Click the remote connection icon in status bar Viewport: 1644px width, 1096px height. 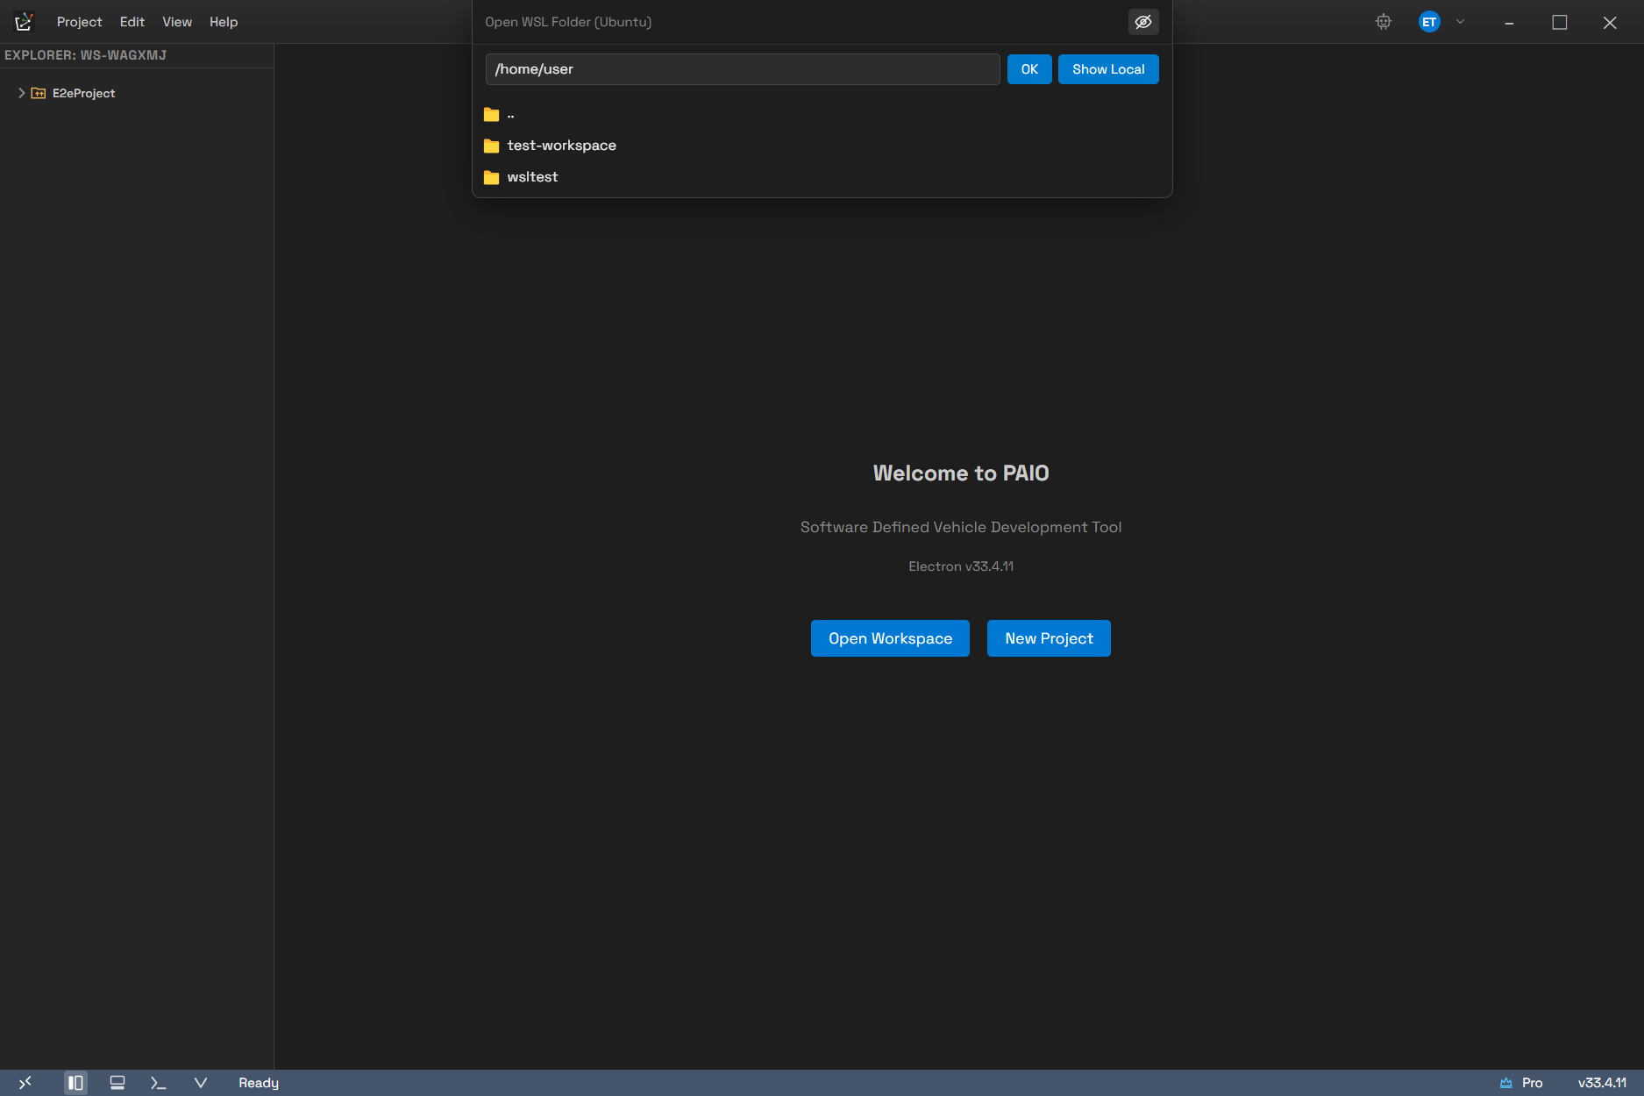point(25,1083)
